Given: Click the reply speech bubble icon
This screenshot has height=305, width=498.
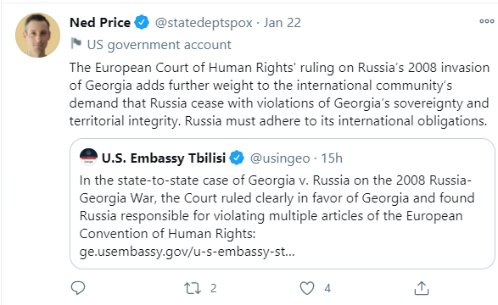Looking at the screenshot, I should click(x=78, y=288).
